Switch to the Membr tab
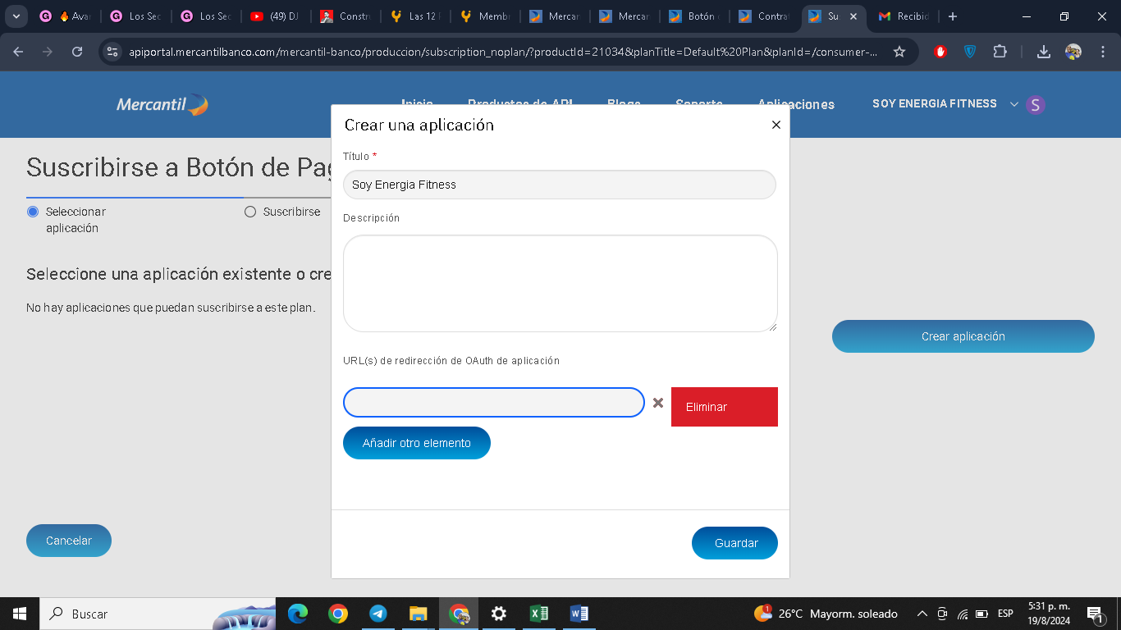This screenshot has height=630, width=1121. [487, 16]
